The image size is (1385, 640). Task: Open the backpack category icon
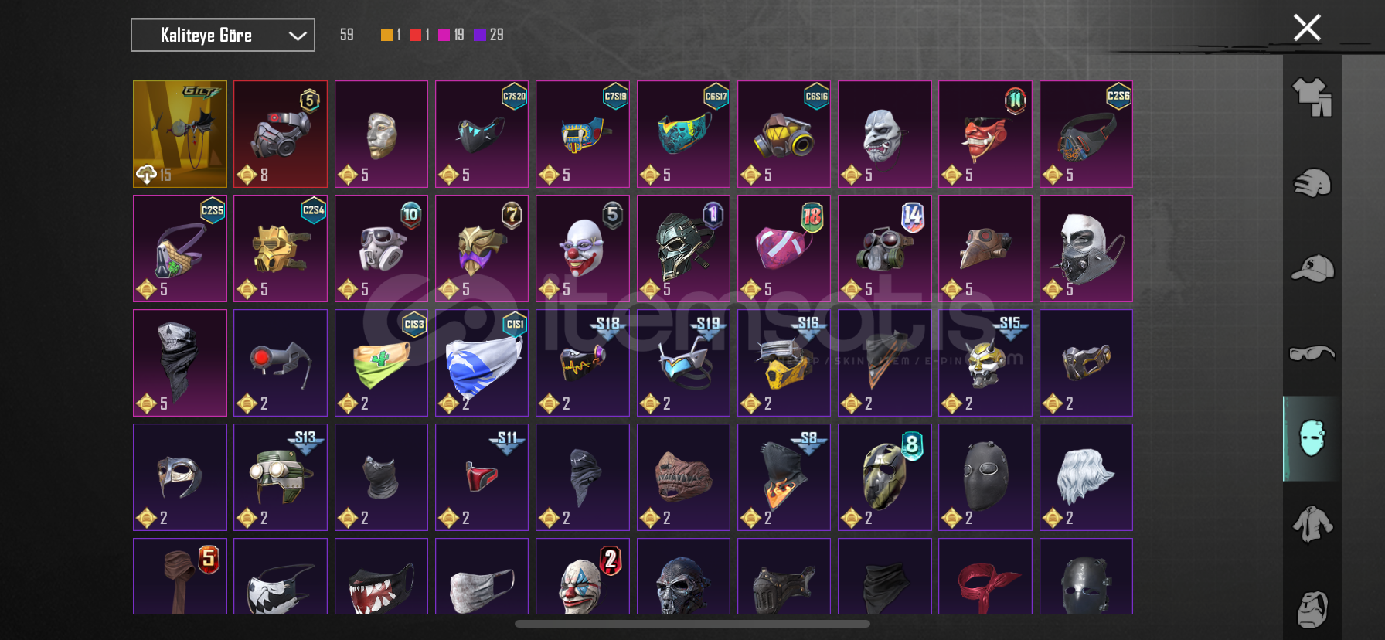click(1312, 609)
